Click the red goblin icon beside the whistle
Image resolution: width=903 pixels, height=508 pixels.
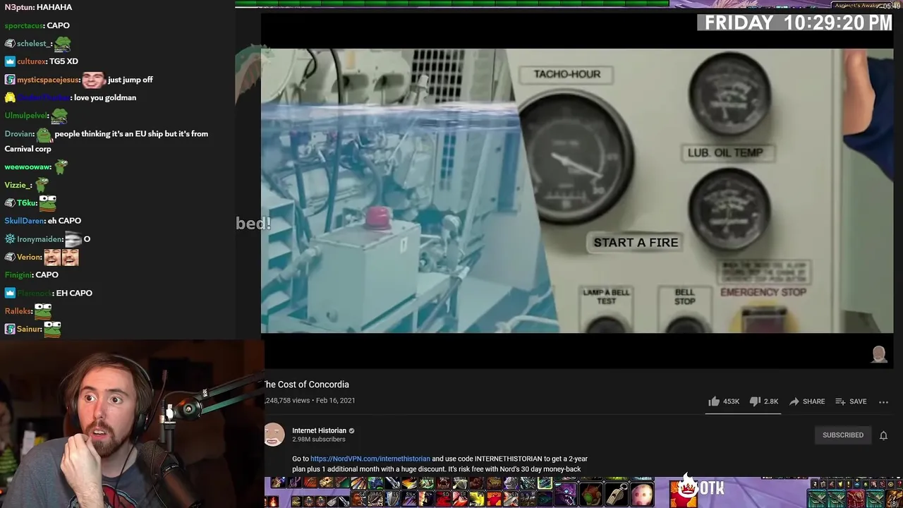591,494
